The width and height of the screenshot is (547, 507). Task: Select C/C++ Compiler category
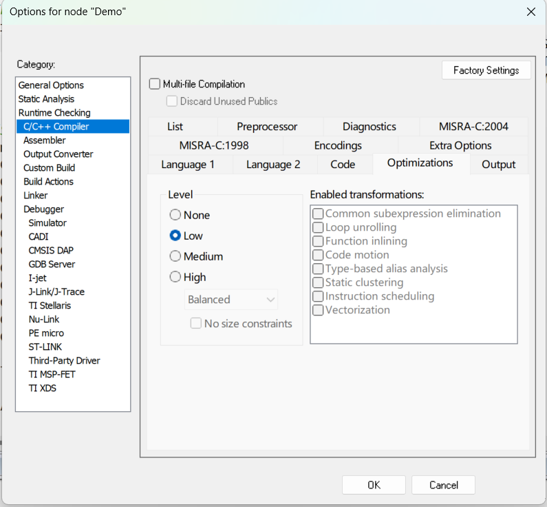[x=73, y=126]
